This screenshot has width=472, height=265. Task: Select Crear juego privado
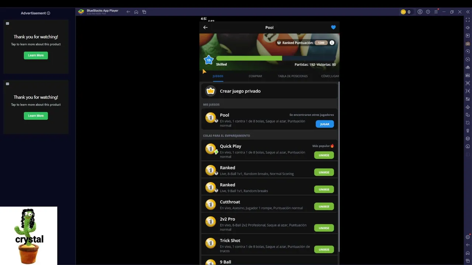pos(270,91)
